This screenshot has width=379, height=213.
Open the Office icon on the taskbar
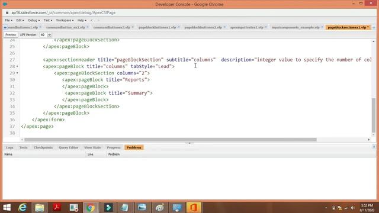click(x=194, y=208)
